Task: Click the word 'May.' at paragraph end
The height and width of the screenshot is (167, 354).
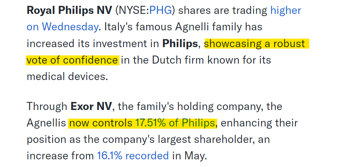Action: click(x=195, y=156)
